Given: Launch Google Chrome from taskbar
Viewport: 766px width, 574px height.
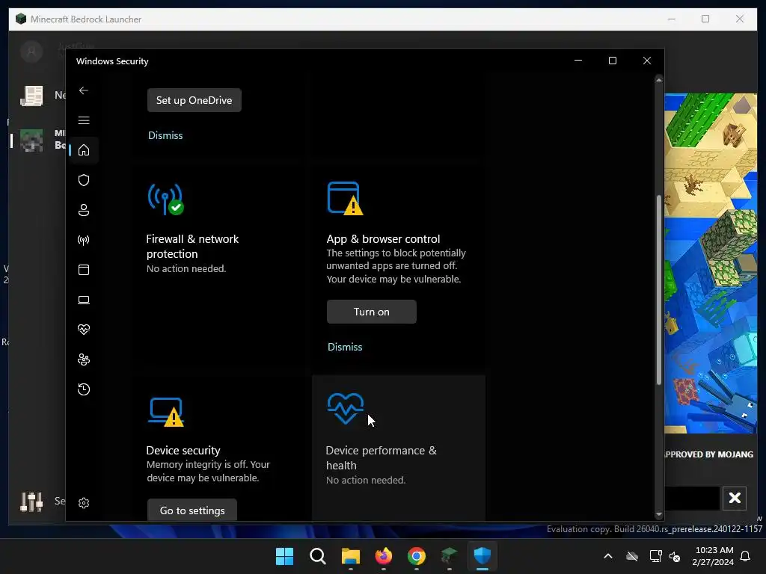Looking at the screenshot, I should pyautogui.click(x=417, y=556).
